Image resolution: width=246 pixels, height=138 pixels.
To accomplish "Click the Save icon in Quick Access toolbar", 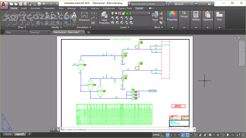I will [x=21, y=4].
